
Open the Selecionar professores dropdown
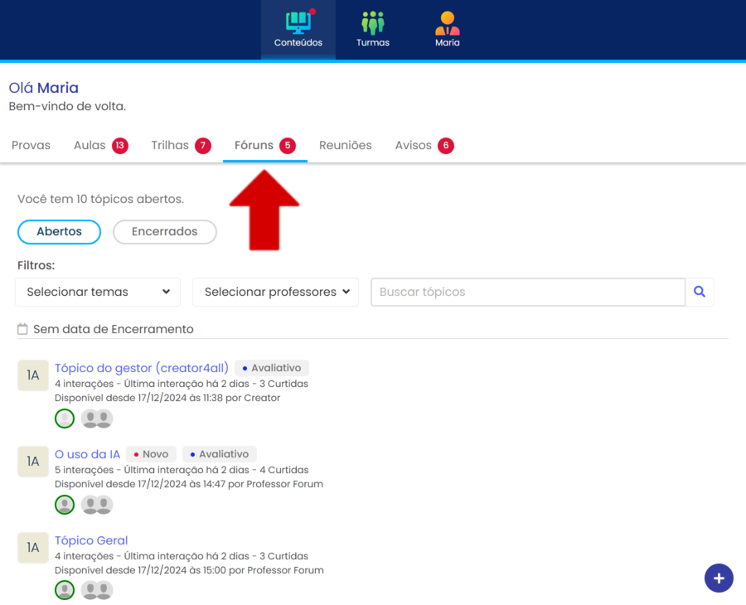[x=275, y=292]
